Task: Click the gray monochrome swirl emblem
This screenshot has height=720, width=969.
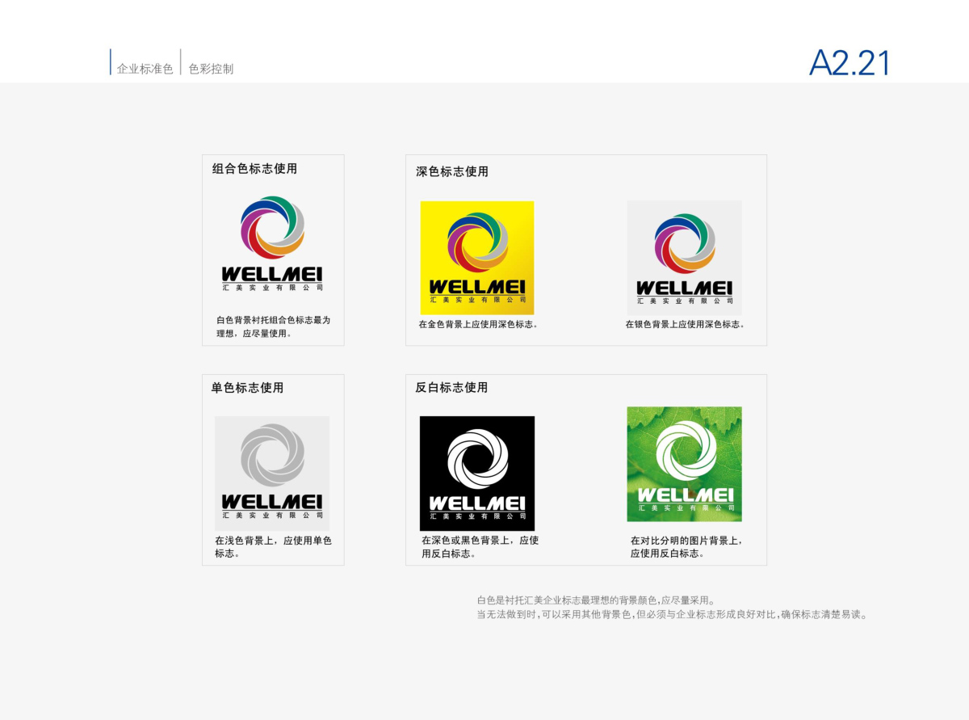Action: [x=272, y=455]
